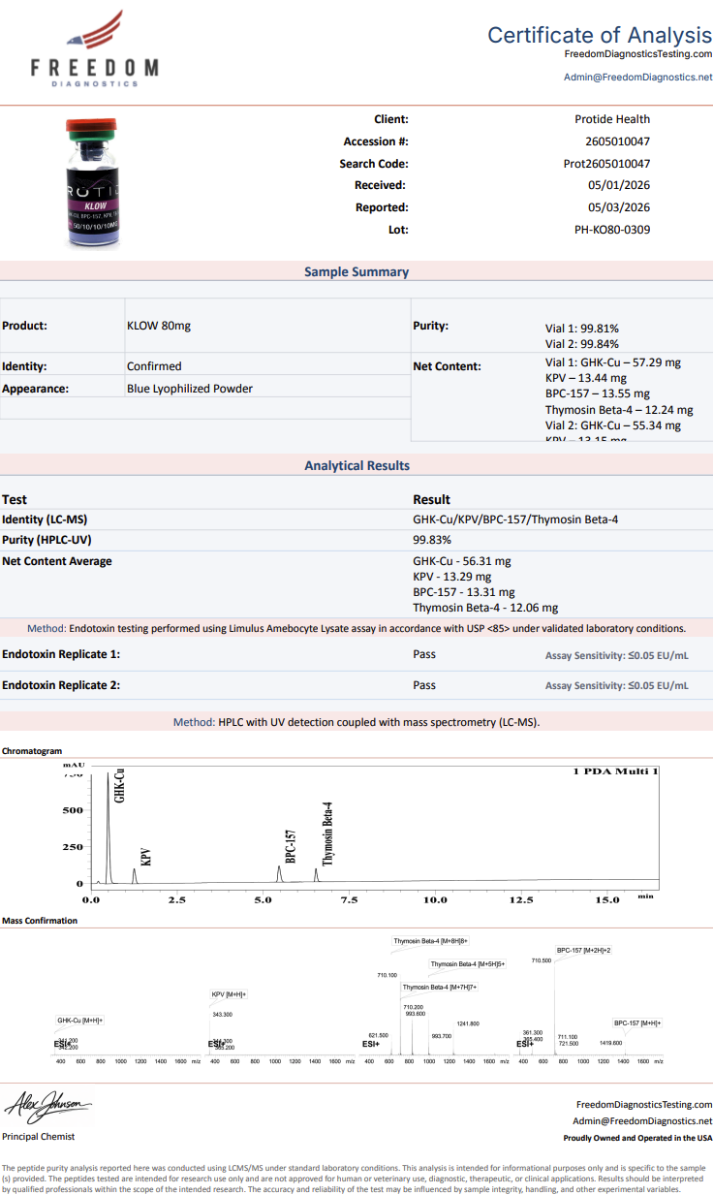Image resolution: width=713 pixels, height=1195 pixels.
Task: Select client name Protide Health
Action: coord(612,119)
